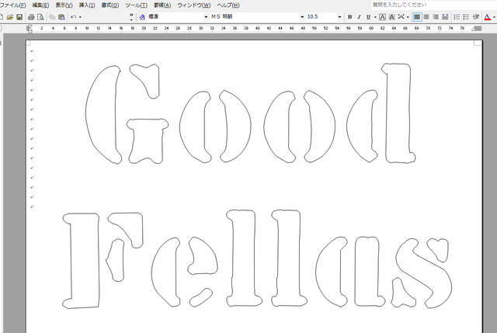Click the right indent marker on the ruler
This screenshot has width=497, height=333.
tap(474, 29)
